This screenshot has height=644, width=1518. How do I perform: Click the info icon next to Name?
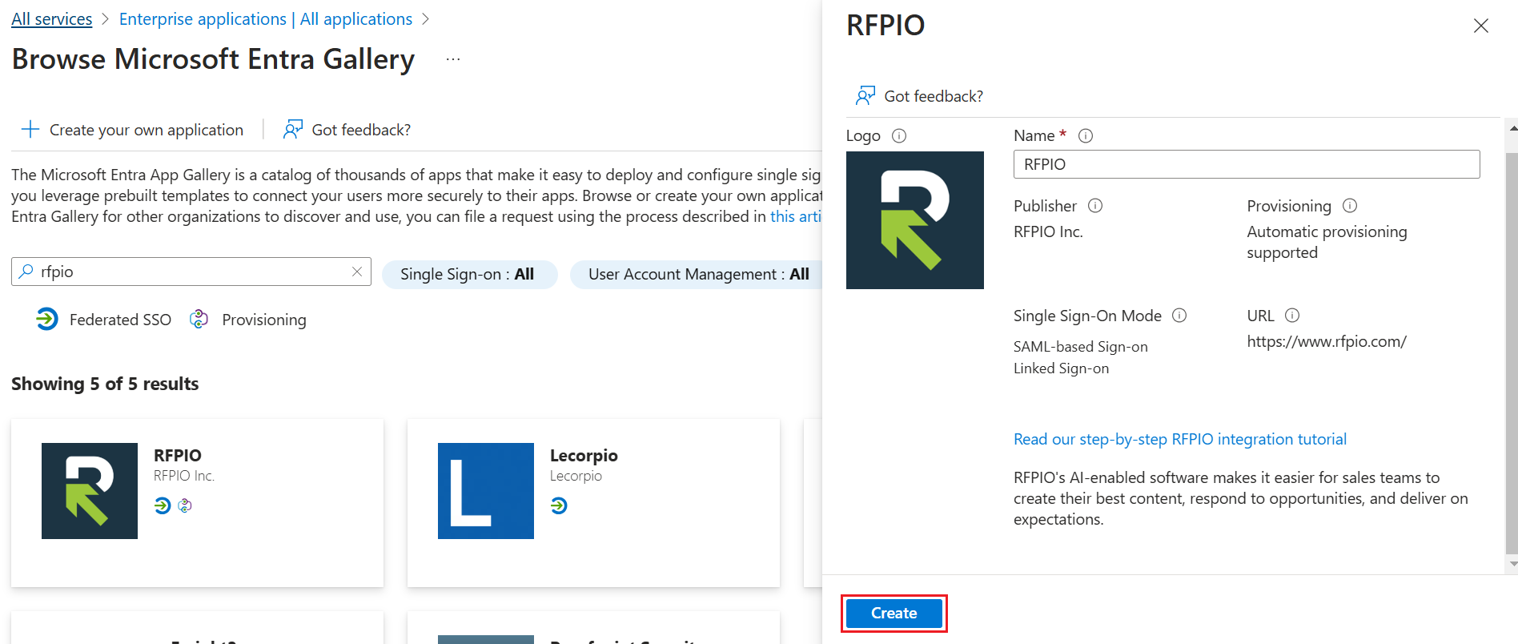(x=1086, y=135)
